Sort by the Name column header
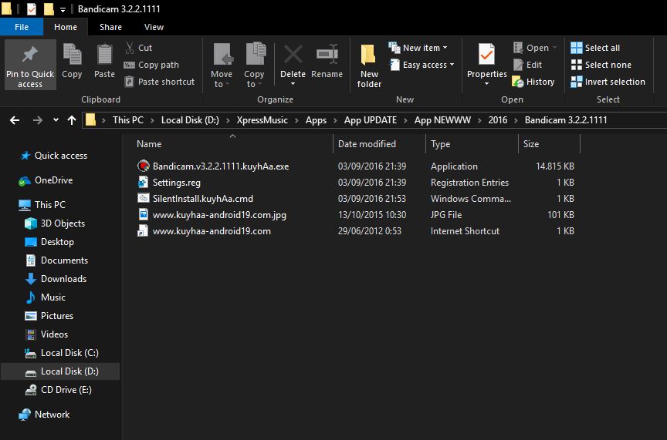Screen dimensions: 667x440 [232, 144]
